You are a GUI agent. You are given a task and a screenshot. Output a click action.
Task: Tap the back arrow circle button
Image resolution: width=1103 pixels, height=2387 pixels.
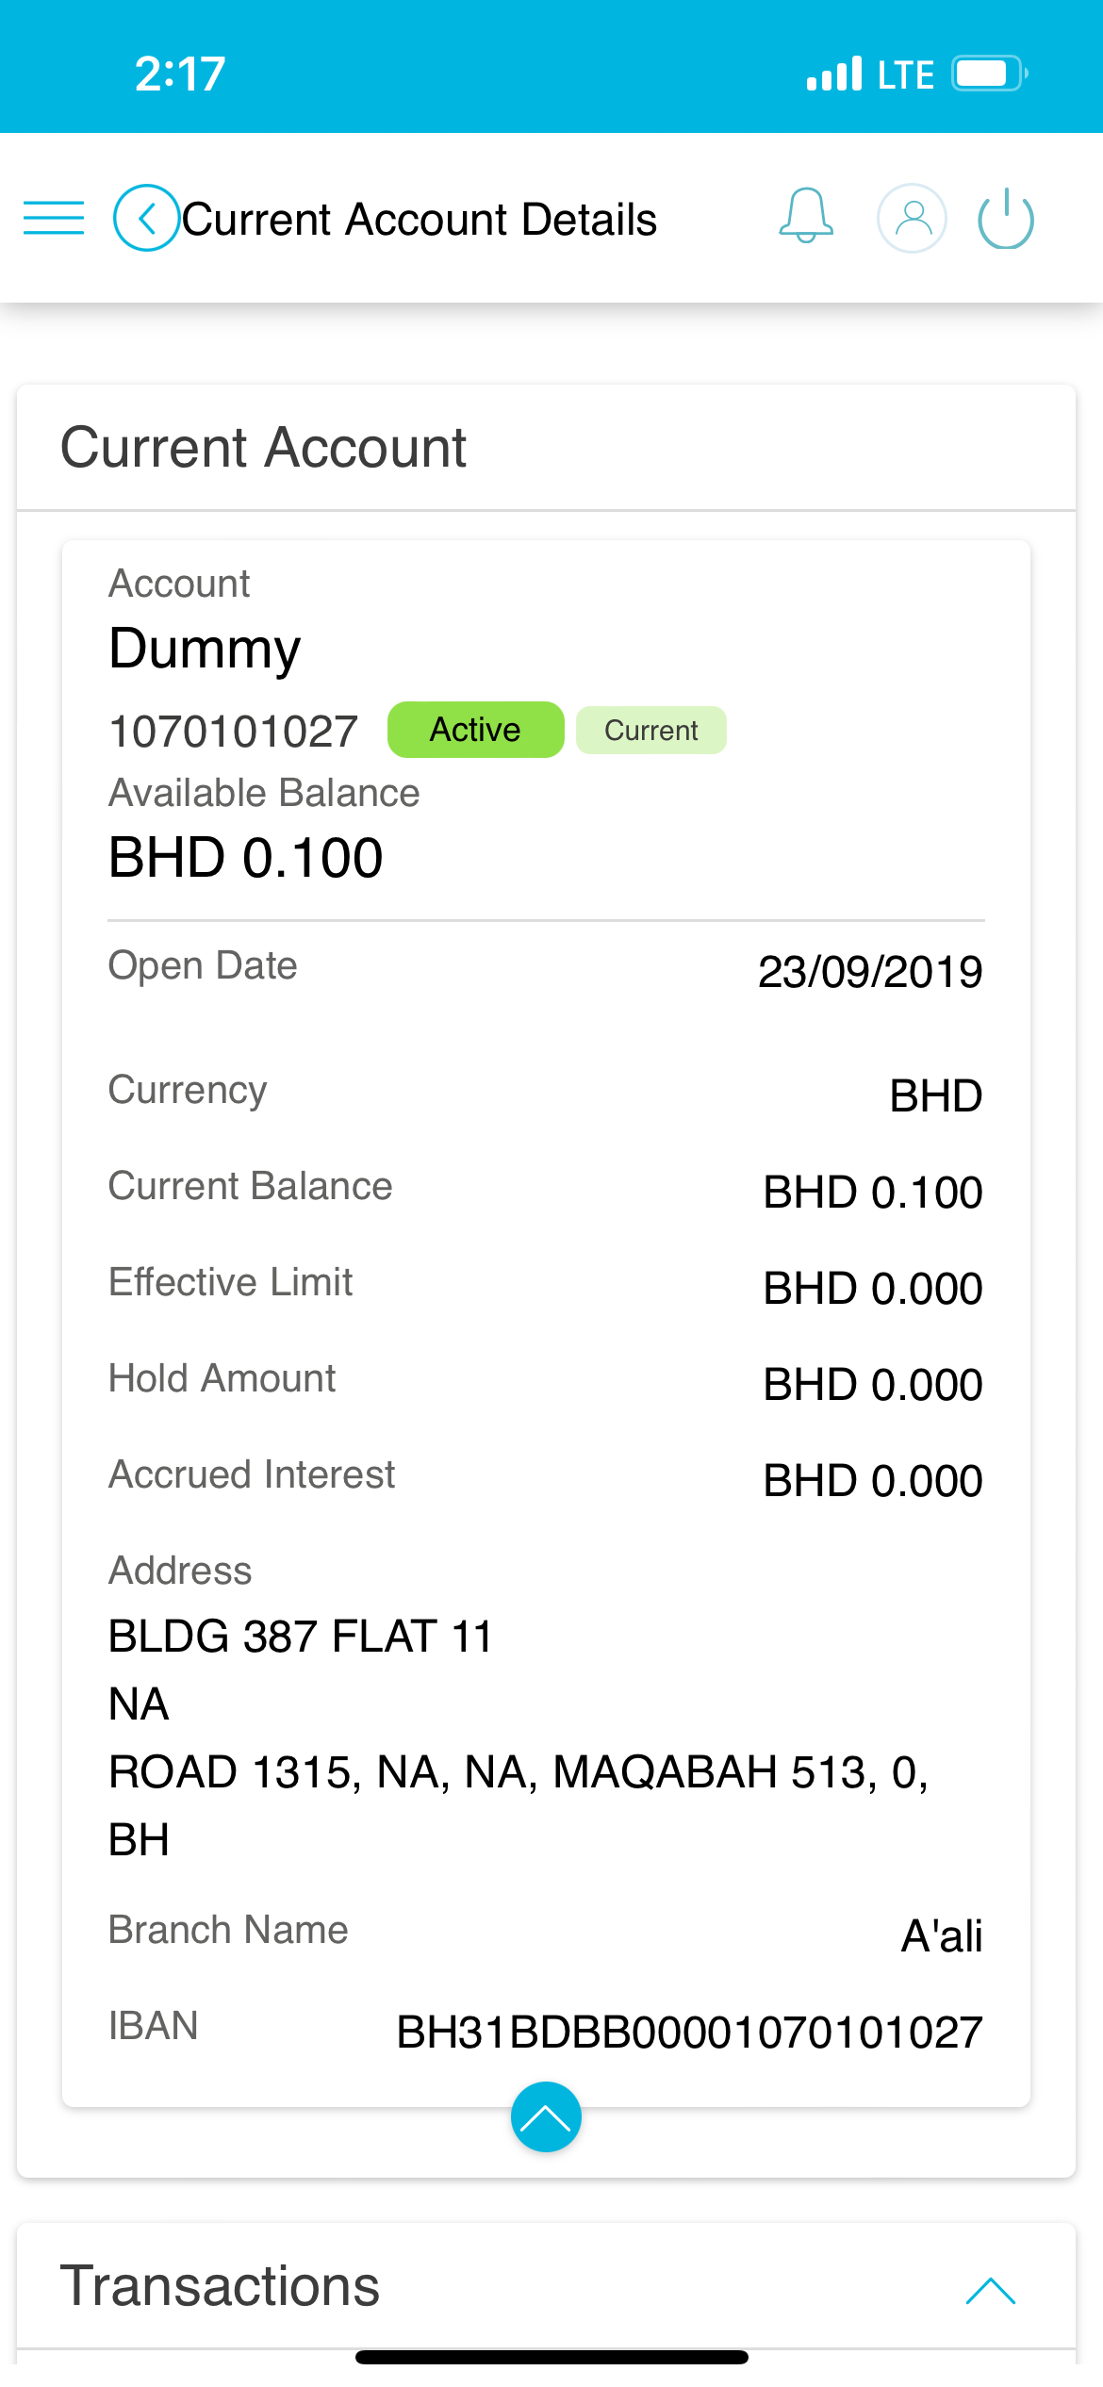click(146, 218)
